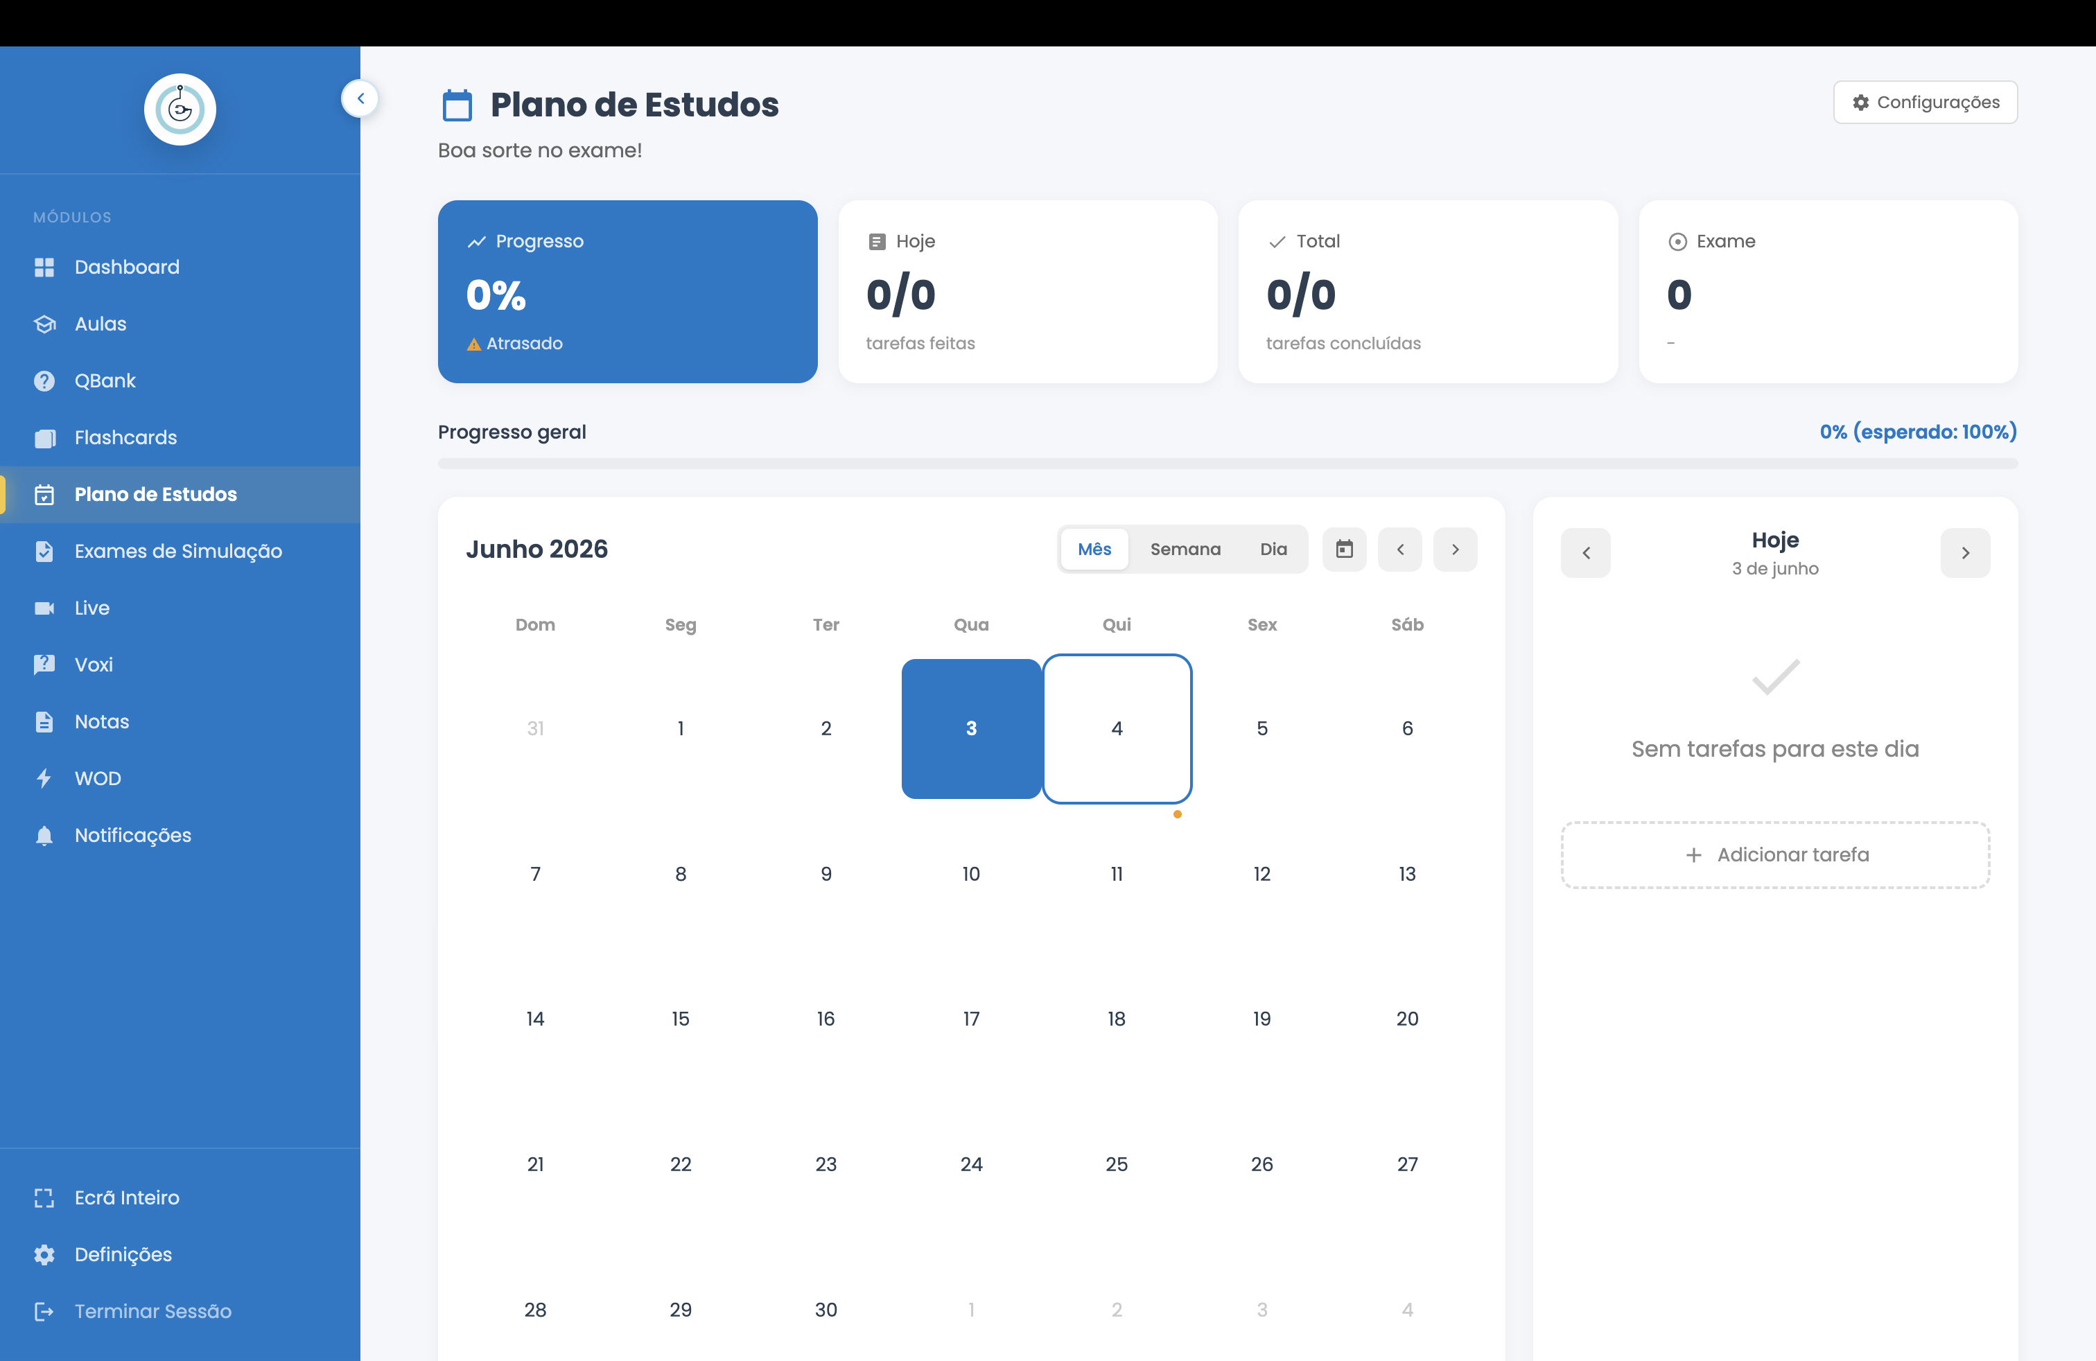Switch calendar to Mês view

tap(1094, 550)
